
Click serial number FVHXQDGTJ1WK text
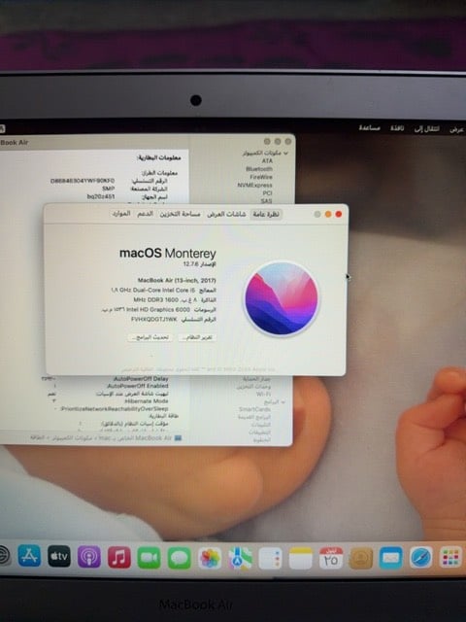pyautogui.click(x=154, y=320)
